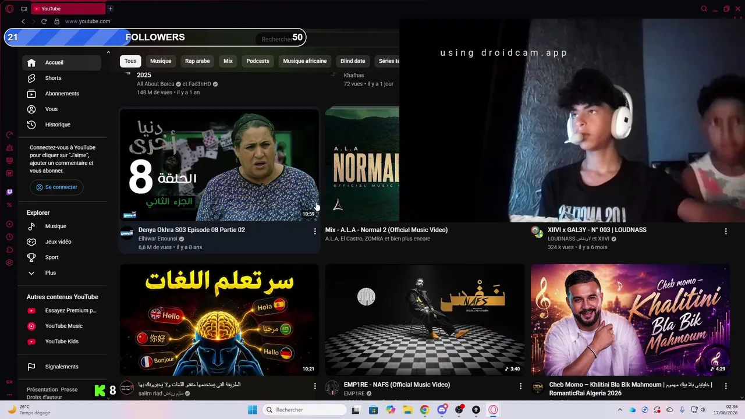The height and width of the screenshot is (419, 745).
Task: Open Discord from taskbar
Action: (442, 410)
